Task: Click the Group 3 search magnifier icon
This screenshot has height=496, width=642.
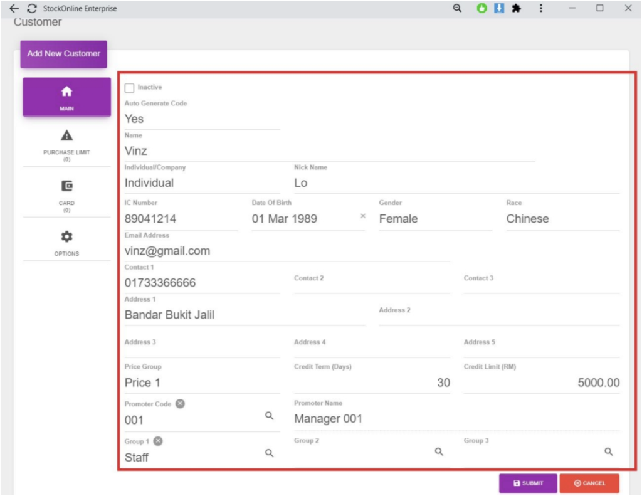Action: [x=608, y=451]
